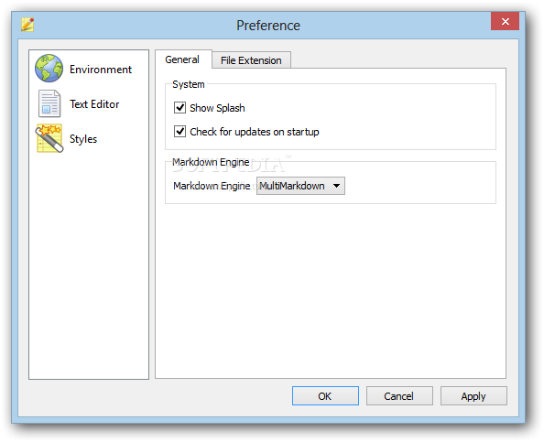
Task: Select the Environment category label
Action: point(101,70)
